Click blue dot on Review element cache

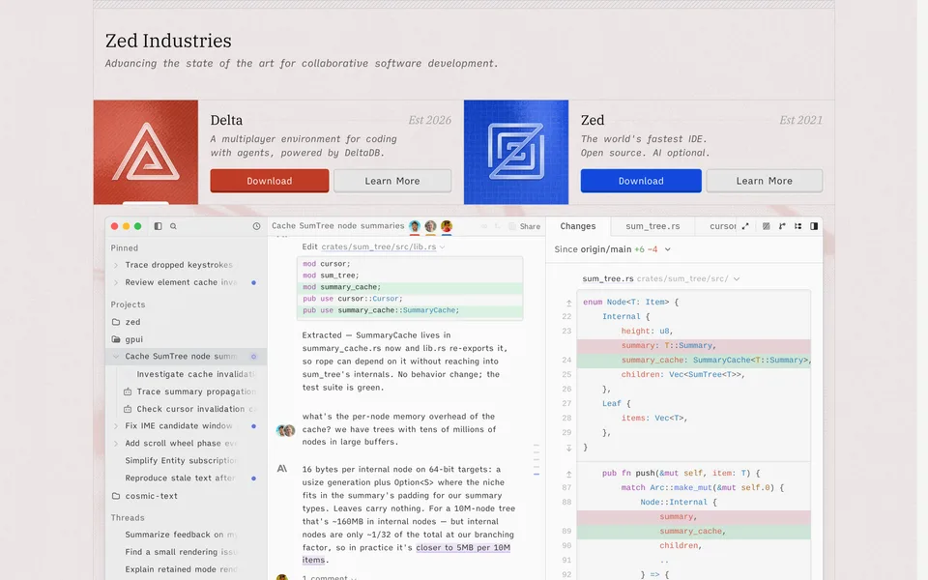point(254,283)
